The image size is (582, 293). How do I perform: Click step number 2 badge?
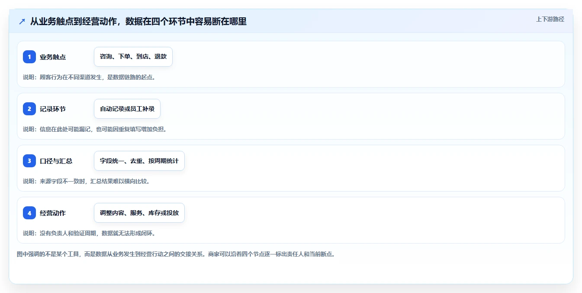(29, 109)
